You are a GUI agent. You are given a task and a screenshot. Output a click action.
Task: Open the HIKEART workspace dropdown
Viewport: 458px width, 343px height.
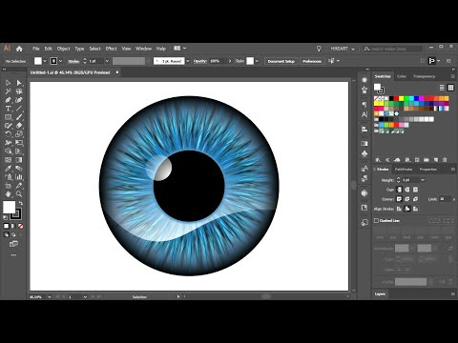pyautogui.click(x=343, y=49)
